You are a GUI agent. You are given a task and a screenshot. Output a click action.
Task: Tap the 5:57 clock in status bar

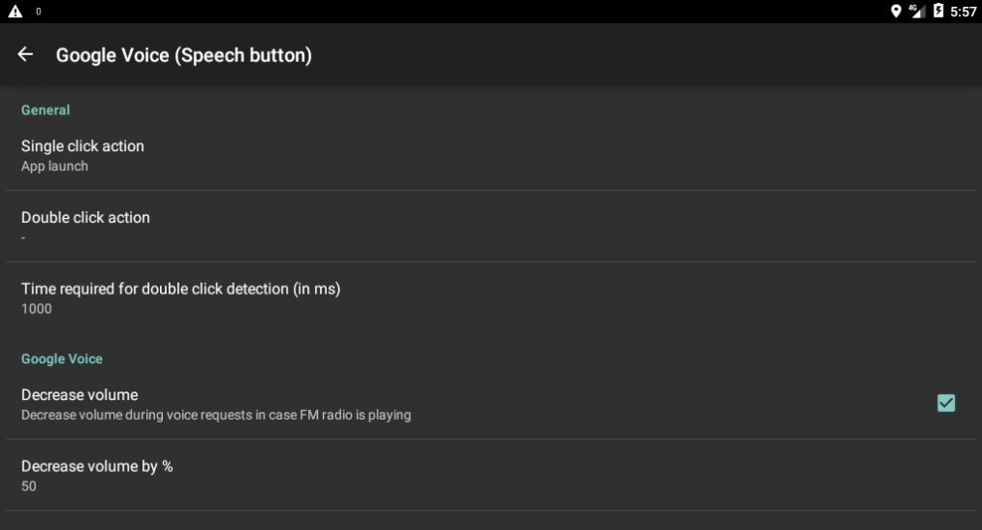[963, 12]
